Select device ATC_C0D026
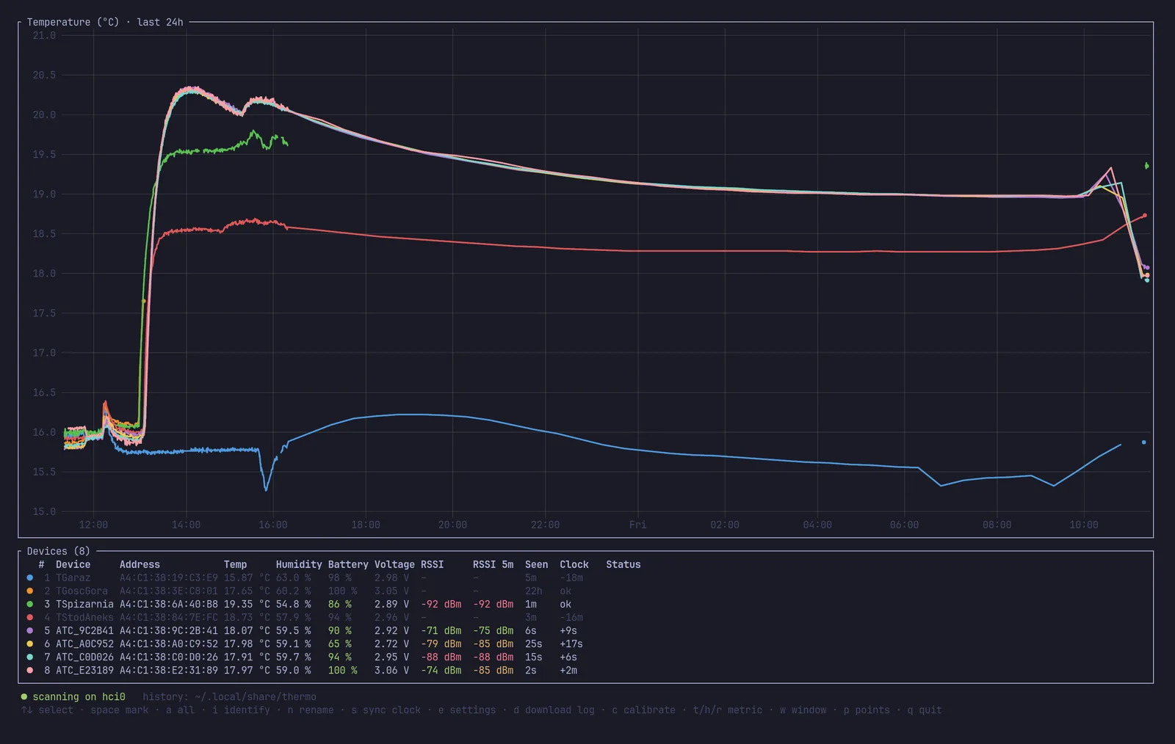 coord(84,657)
